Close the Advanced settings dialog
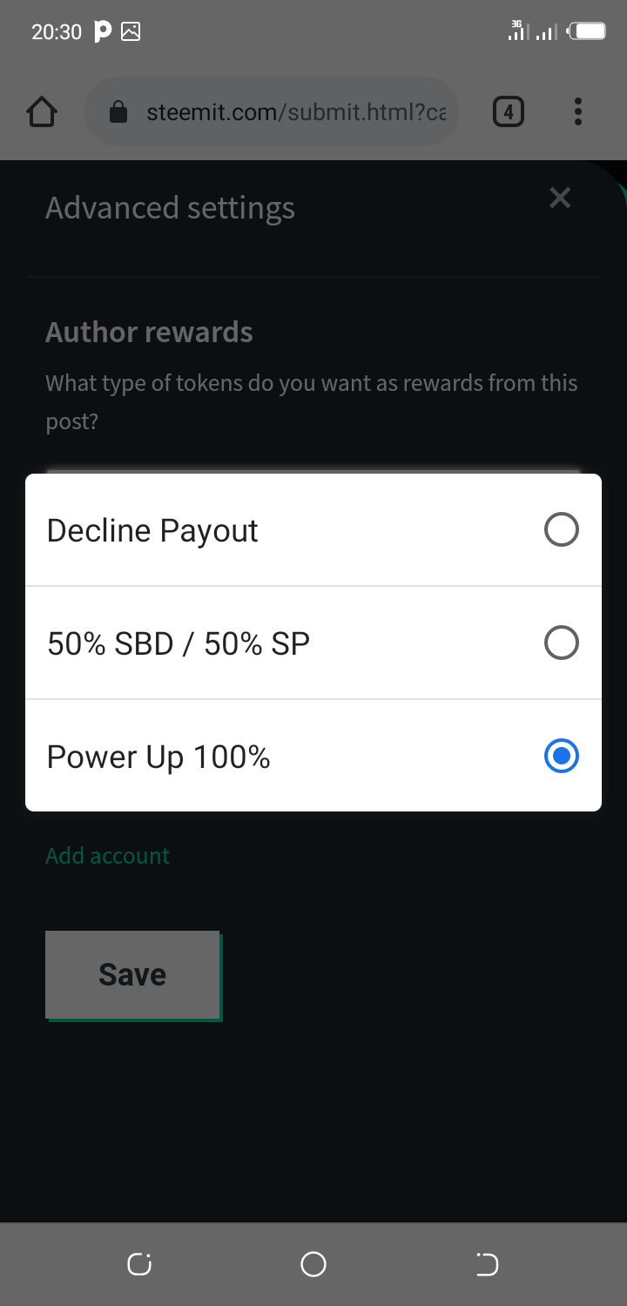Screen dimensions: 627x1306 click(x=560, y=199)
